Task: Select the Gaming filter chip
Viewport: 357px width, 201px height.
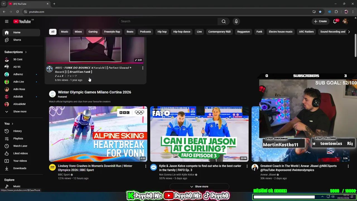Action: (x=93, y=32)
